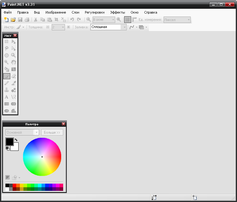
Task: Select the Rounded Rectangle tool
Action: (14, 104)
